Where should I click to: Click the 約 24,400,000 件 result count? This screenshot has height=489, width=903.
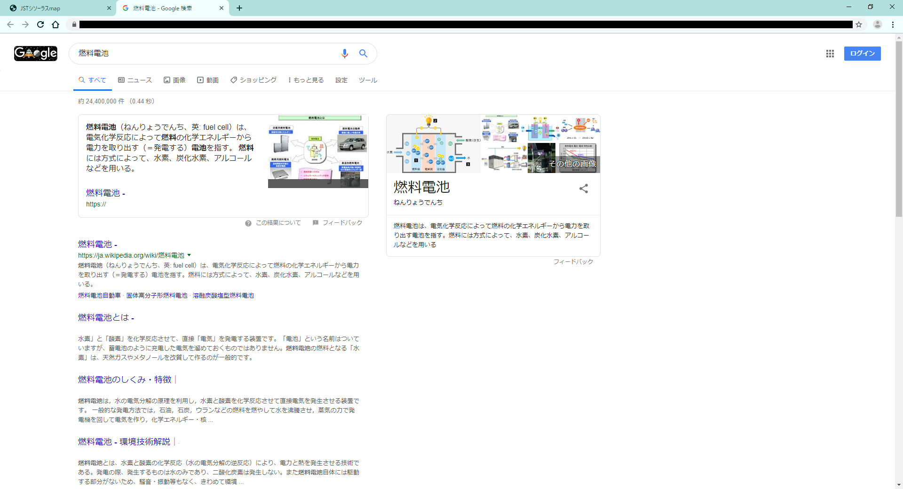click(101, 101)
